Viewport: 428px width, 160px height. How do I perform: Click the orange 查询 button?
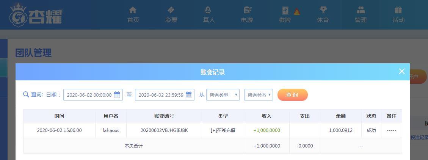pos(292,95)
